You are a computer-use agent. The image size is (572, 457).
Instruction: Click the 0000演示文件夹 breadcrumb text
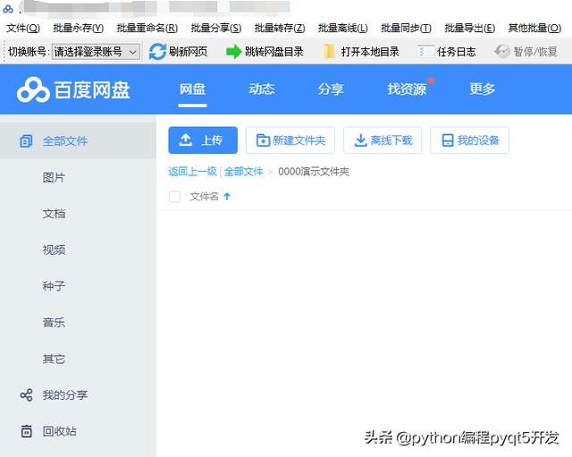[x=314, y=171]
